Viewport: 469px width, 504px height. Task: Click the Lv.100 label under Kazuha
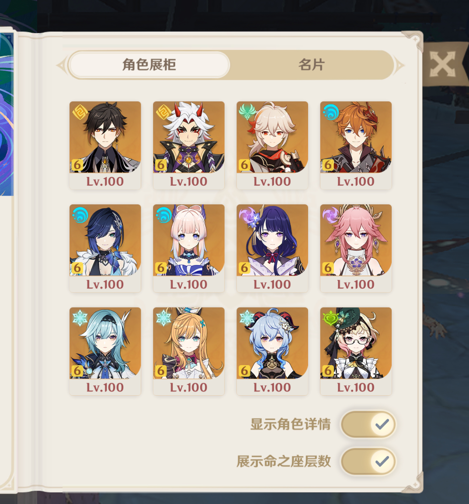272,182
